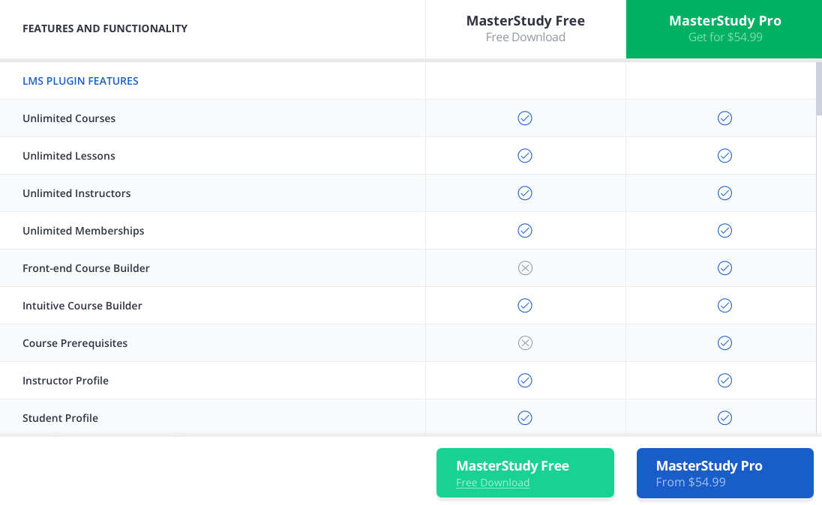Click Pro checkmark for Unlimited Lessons

[x=724, y=156]
